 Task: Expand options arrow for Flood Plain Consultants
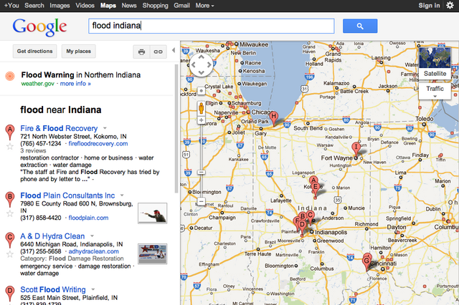(x=122, y=195)
